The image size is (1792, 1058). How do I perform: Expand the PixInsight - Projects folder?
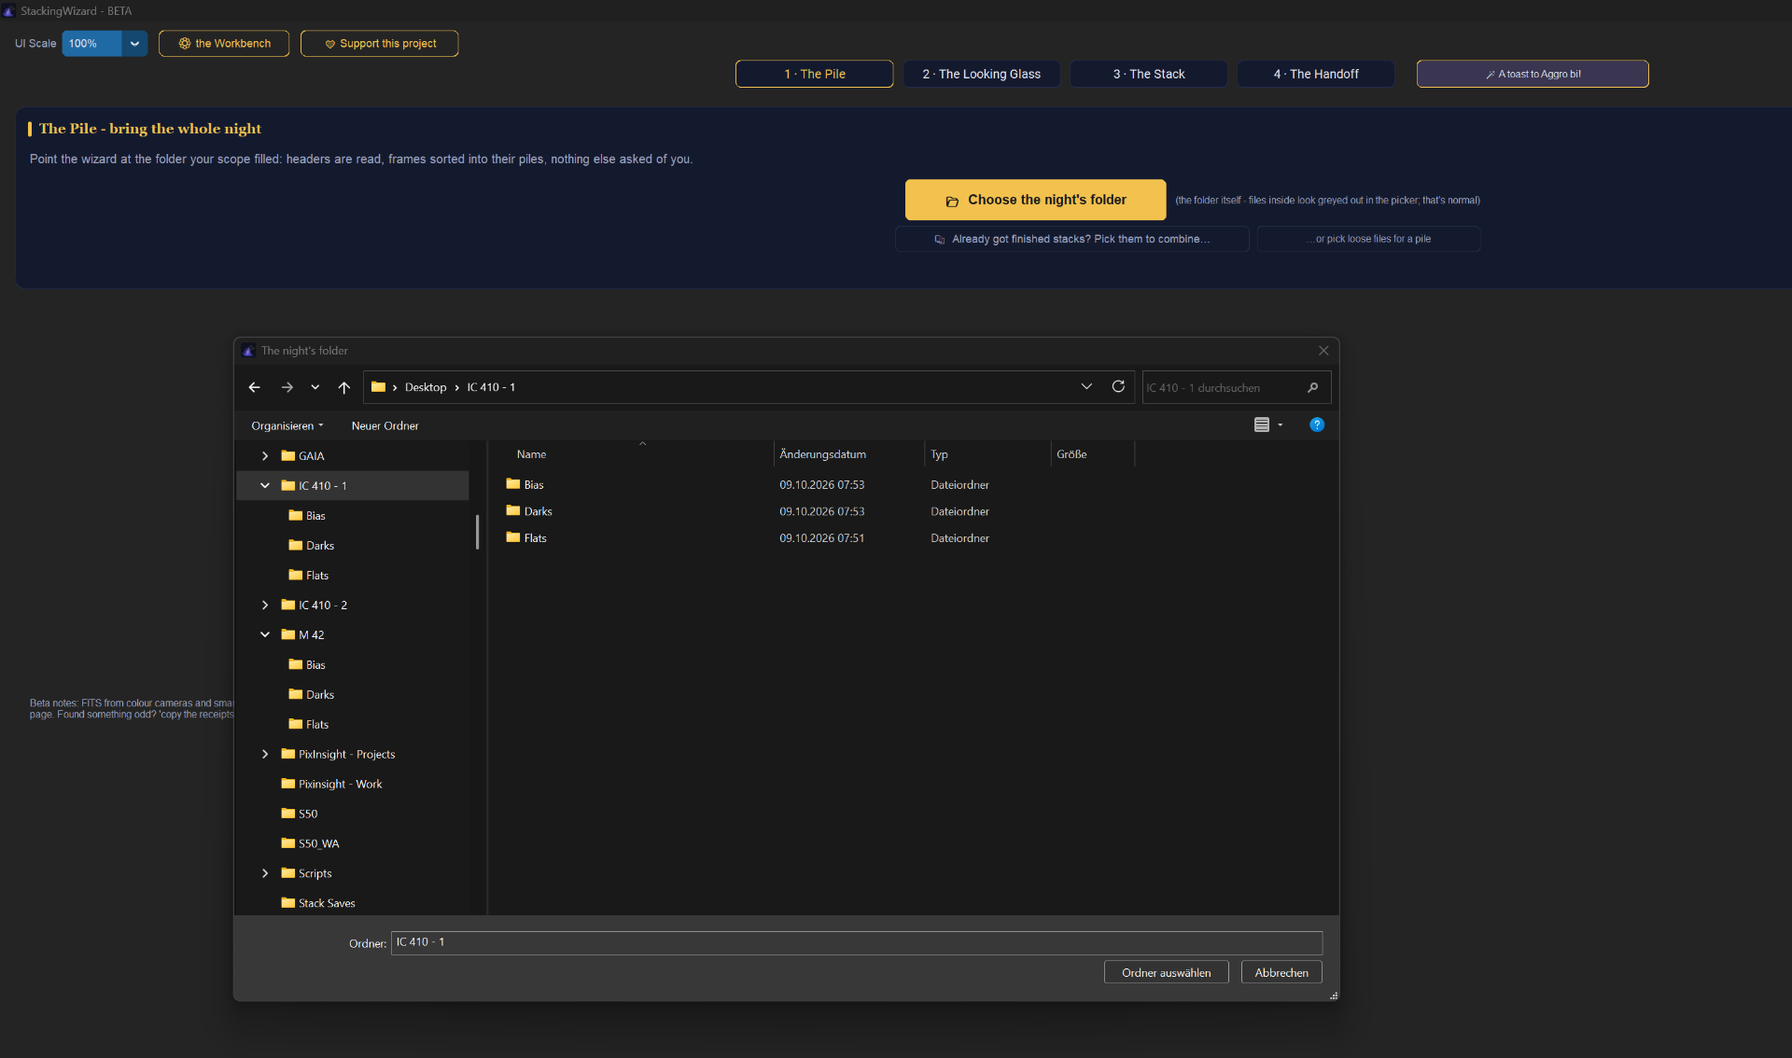(265, 755)
